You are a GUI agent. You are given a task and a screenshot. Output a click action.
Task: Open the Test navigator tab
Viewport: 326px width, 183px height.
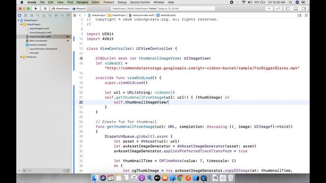pos(50,15)
